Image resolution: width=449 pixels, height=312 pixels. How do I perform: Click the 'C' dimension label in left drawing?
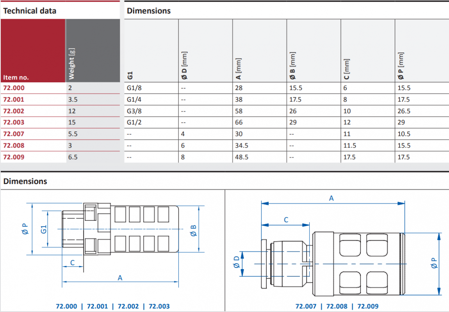[x=73, y=262]
